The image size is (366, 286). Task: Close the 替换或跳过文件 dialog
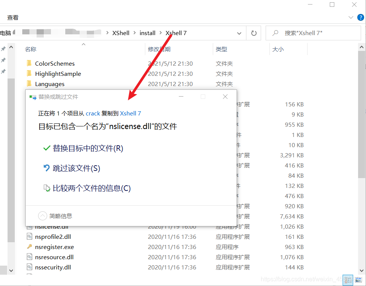[x=225, y=97]
